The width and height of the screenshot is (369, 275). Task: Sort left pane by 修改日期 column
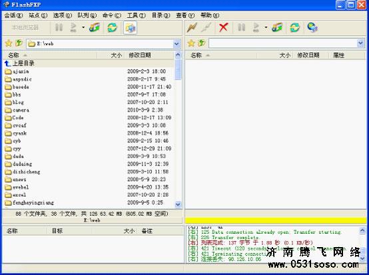point(149,55)
